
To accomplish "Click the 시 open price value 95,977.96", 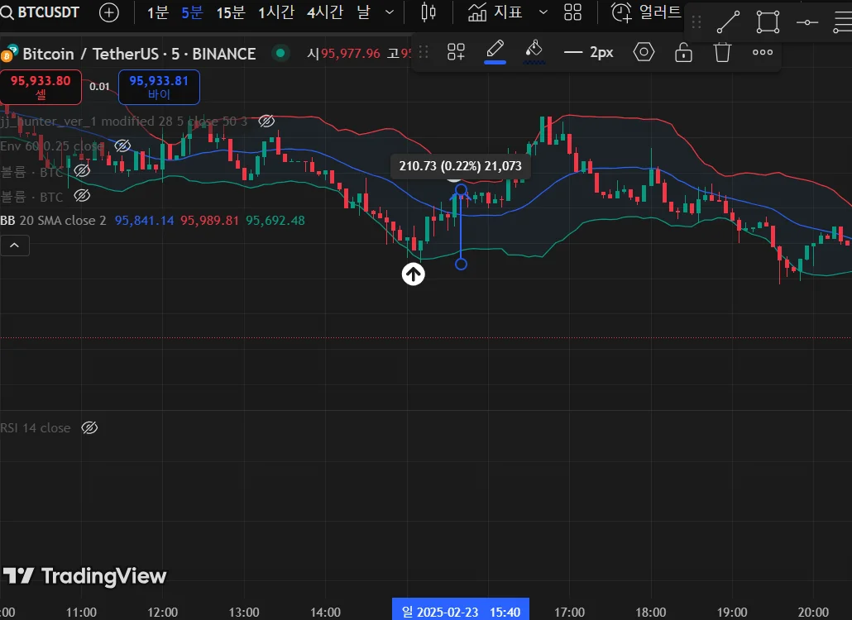I will click(351, 53).
